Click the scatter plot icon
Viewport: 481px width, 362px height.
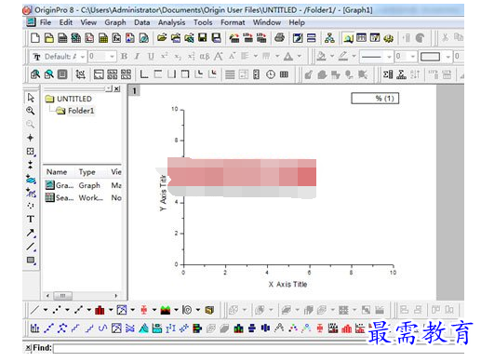(57, 310)
